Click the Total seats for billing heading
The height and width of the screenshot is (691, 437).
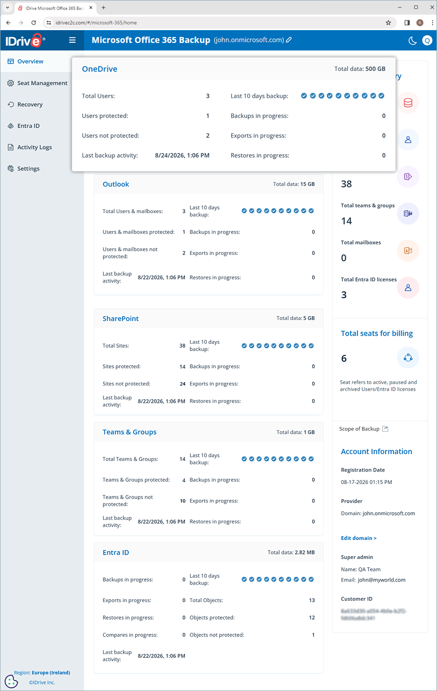377,334
